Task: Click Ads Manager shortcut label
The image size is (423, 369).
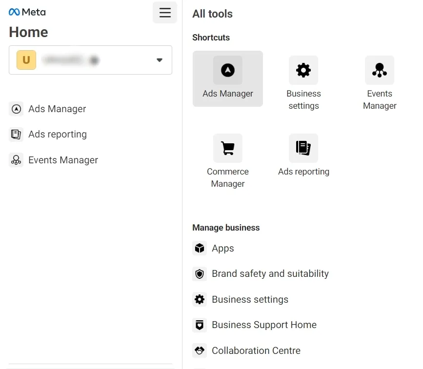Action: tap(228, 94)
